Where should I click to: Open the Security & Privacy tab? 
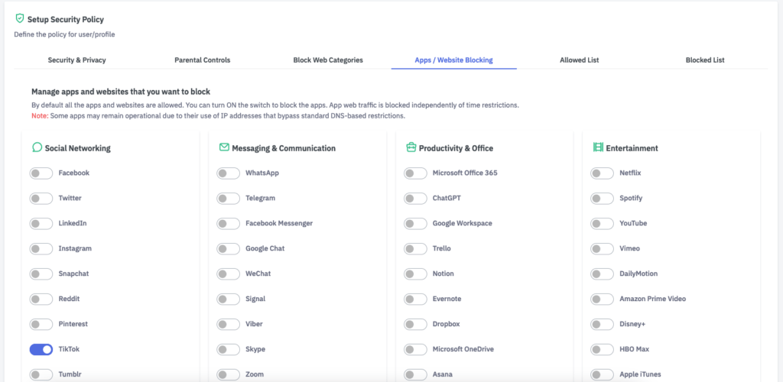click(76, 60)
